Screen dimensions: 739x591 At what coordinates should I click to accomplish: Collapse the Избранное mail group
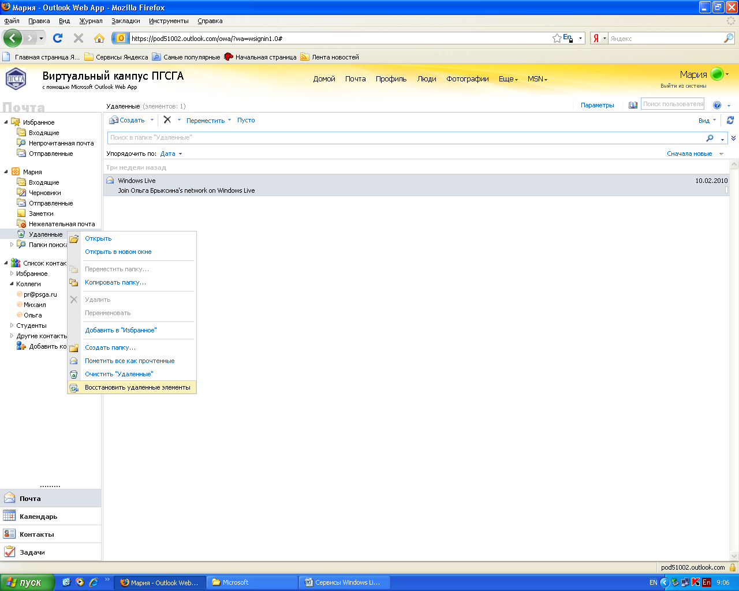[x=6, y=122]
